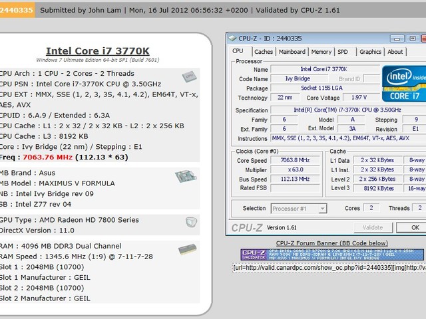Click the Slot 1 Manufacturer GEIL row
Viewport: 426px width, 319px height.
[45, 278]
